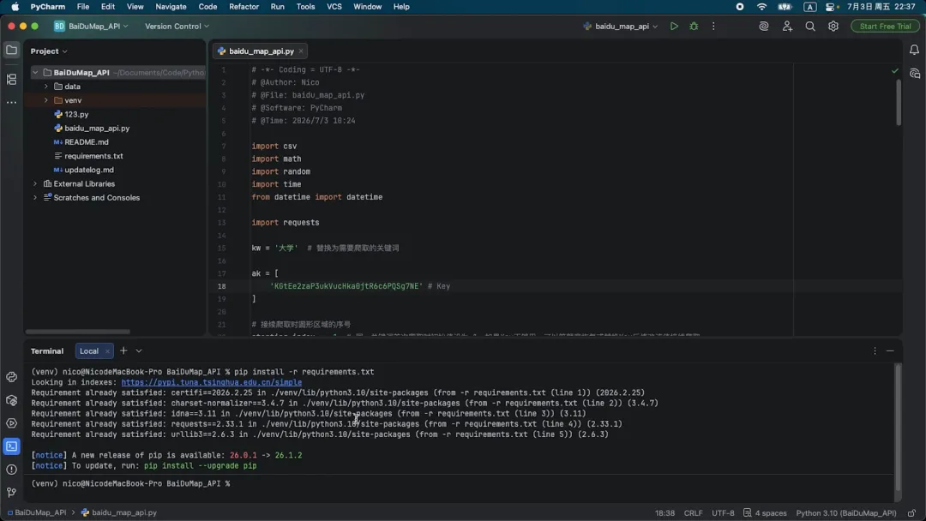The height and width of the screenshot is (521, 926).
Task: Click the editor vertical scrollbar
Action: click(x=899, y=101)
